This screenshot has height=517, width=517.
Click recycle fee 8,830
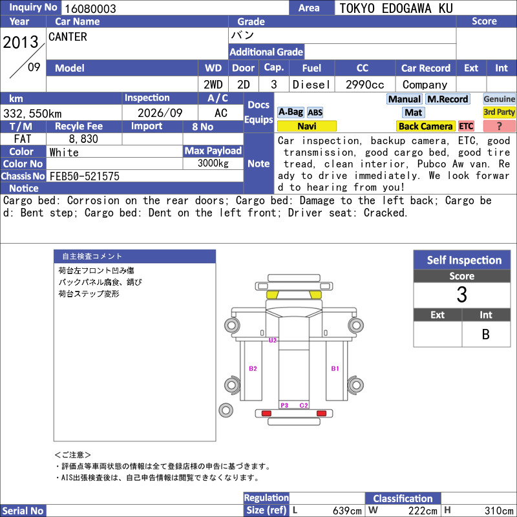[x=83, y=139]
